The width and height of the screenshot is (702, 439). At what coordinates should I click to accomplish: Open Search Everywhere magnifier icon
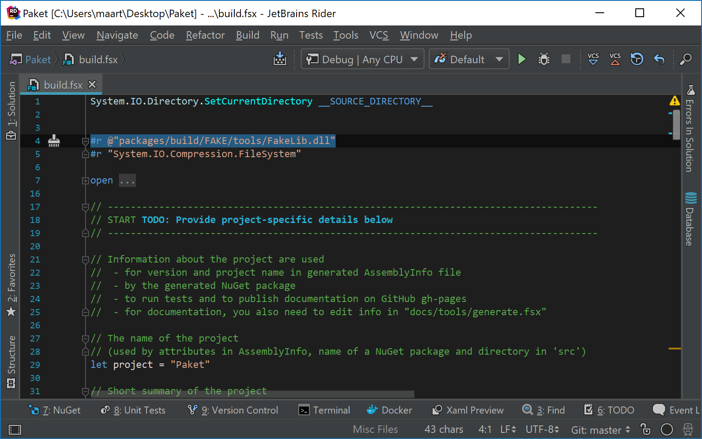(x=686, y=59)
